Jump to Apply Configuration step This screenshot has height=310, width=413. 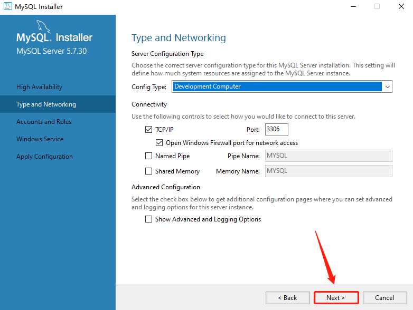tap(44, 157)
